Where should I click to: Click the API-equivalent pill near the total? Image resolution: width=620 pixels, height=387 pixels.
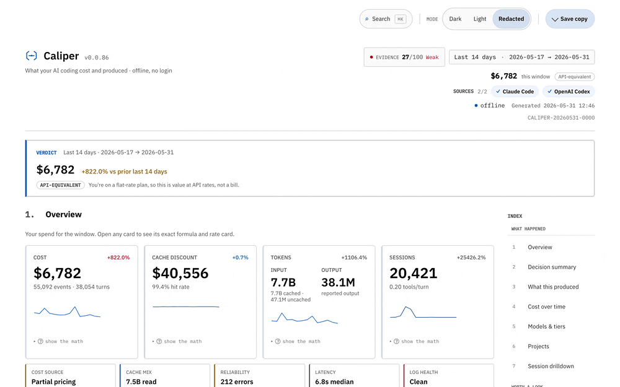point(575,77)
